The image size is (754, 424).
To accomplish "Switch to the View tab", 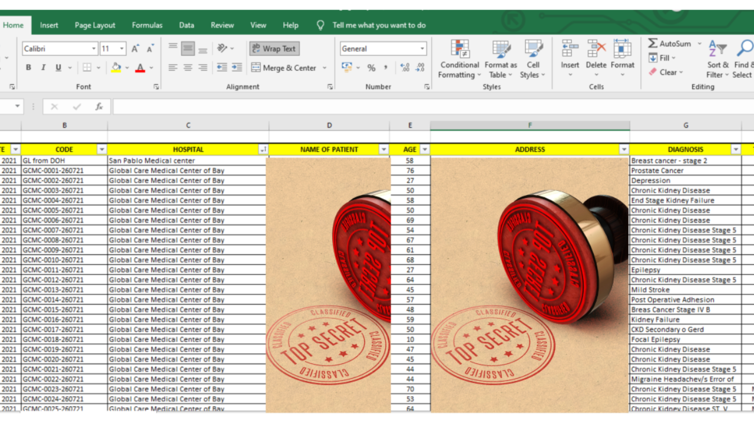I will 258,25.
